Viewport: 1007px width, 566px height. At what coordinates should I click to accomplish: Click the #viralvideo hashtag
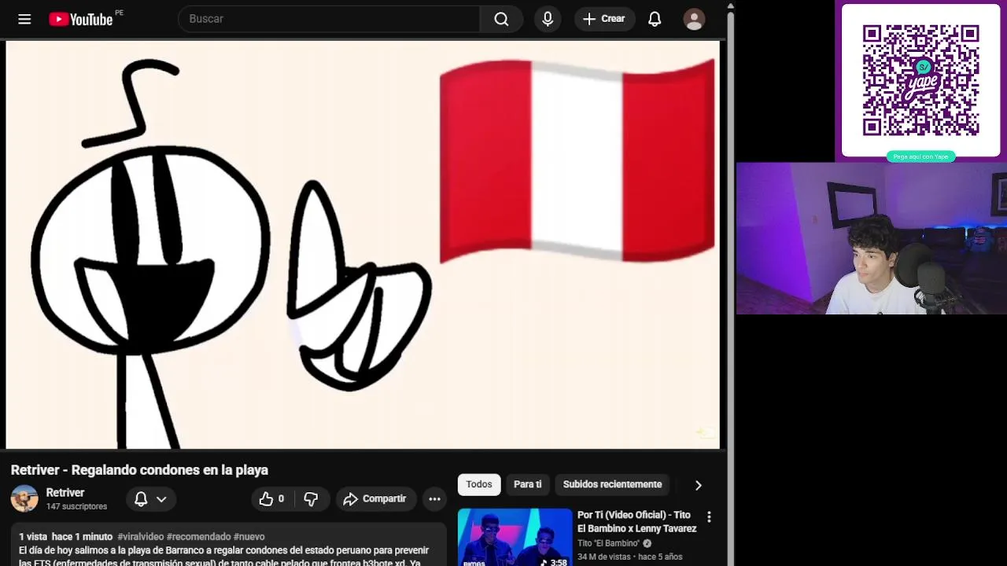[141, 537]
